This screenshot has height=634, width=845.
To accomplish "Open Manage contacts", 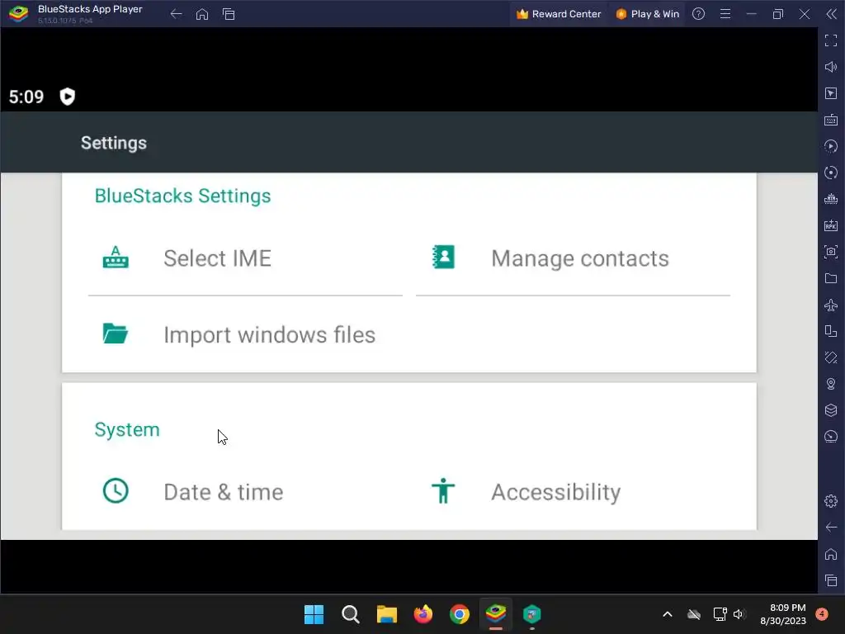I will 573,258.
